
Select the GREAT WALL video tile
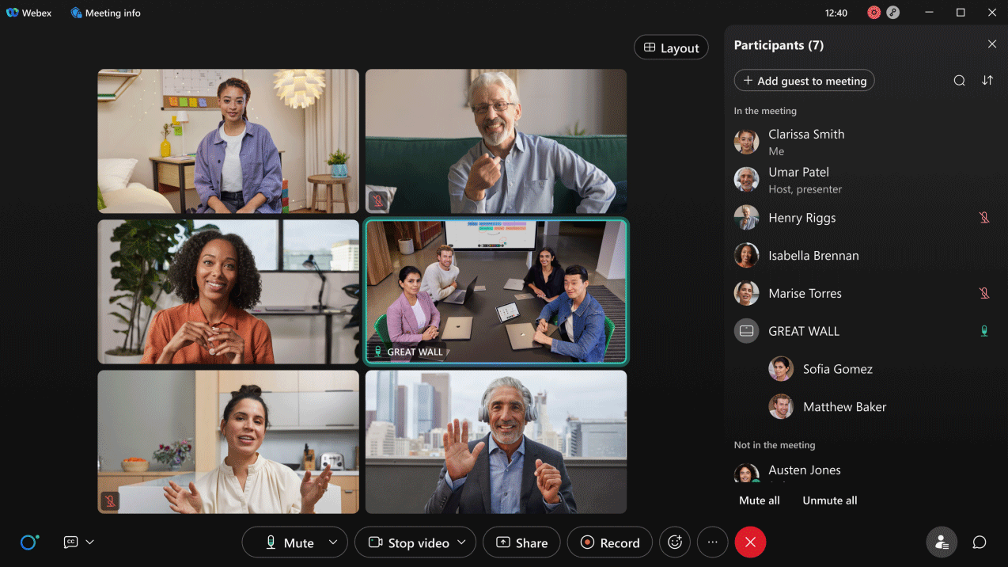click(x=496, y=290)
